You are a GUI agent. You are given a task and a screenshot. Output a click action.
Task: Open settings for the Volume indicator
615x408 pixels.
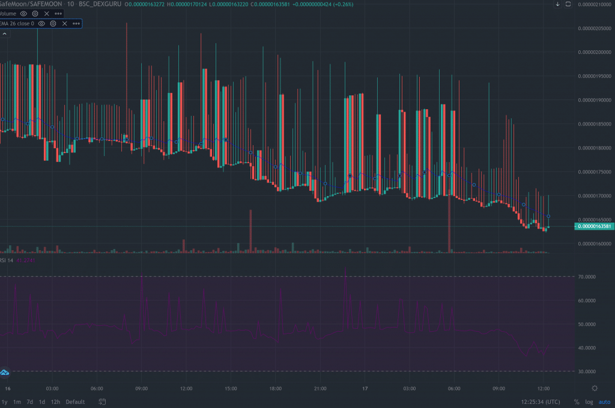[35, 14]
